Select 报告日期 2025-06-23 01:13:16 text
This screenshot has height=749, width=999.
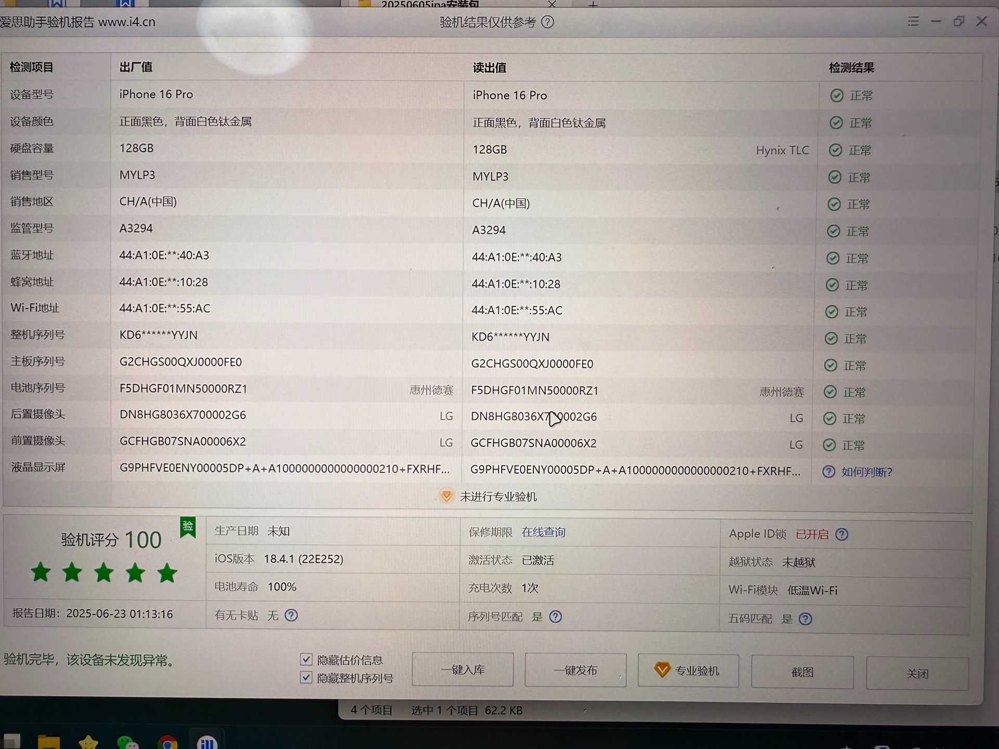coord(93,614)
